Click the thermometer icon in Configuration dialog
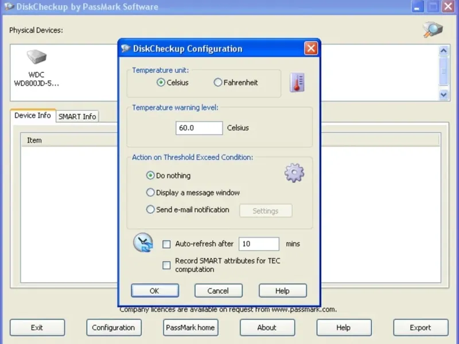This screenshot has height=344, width=459. point(297,83)
